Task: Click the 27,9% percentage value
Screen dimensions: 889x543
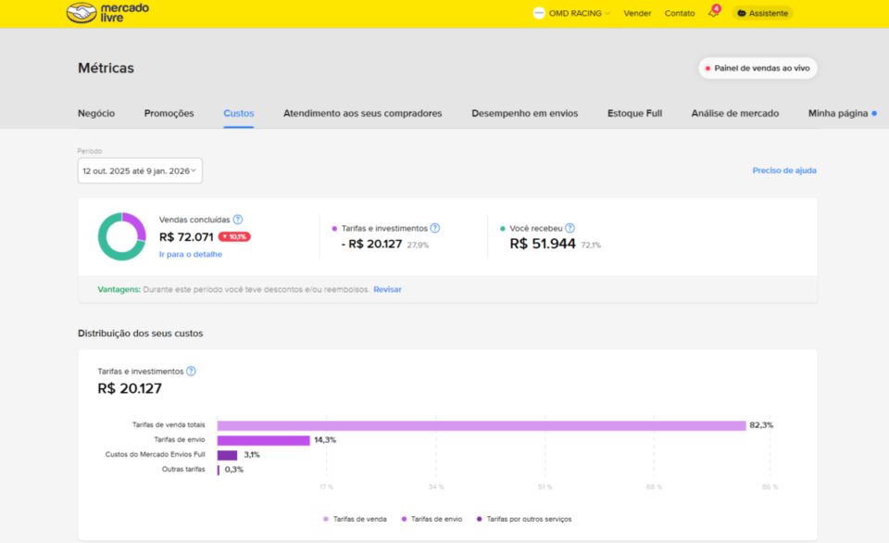Action: click(x=418, y=246)
